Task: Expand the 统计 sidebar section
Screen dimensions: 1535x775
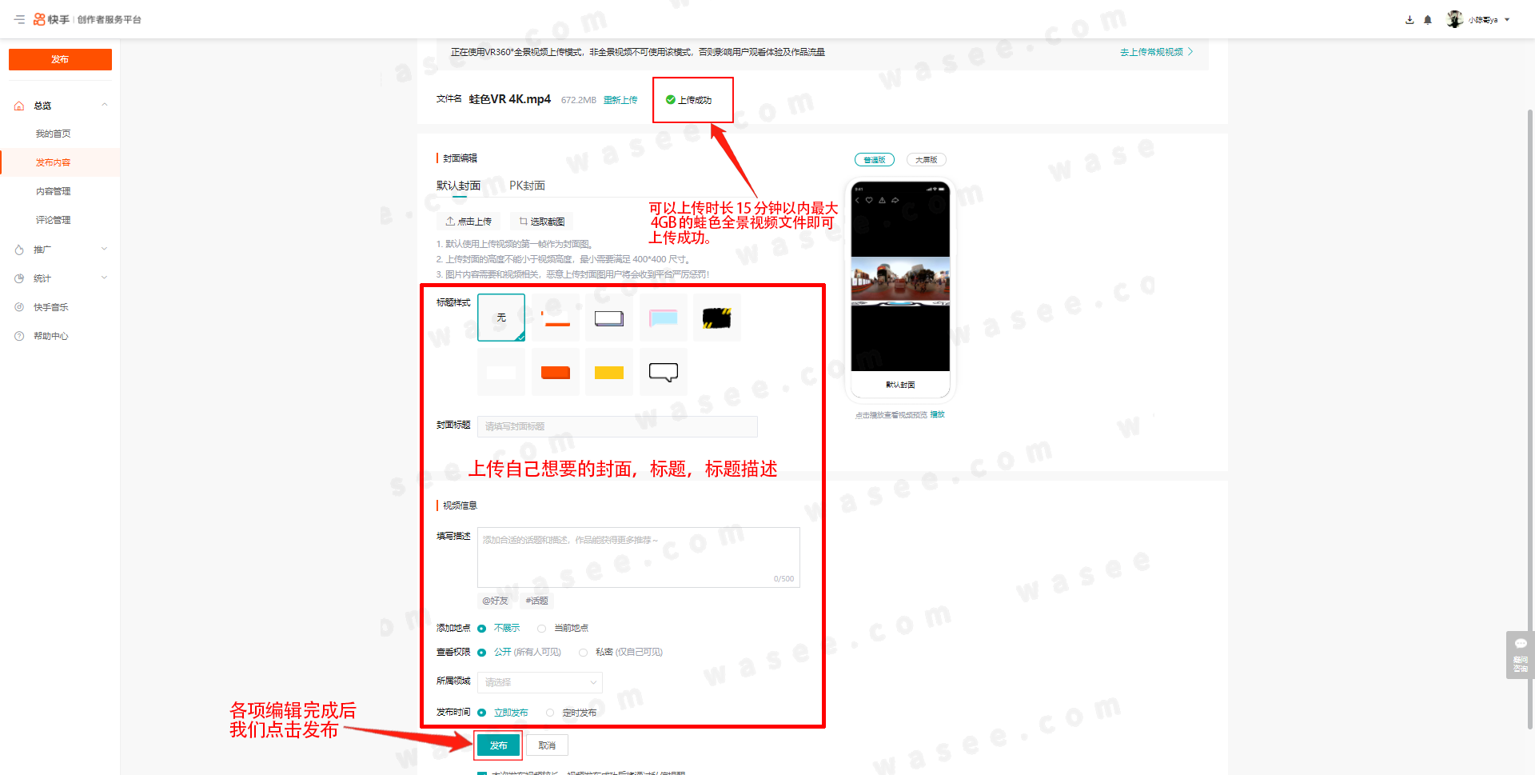Action: (x=104, y=278)
